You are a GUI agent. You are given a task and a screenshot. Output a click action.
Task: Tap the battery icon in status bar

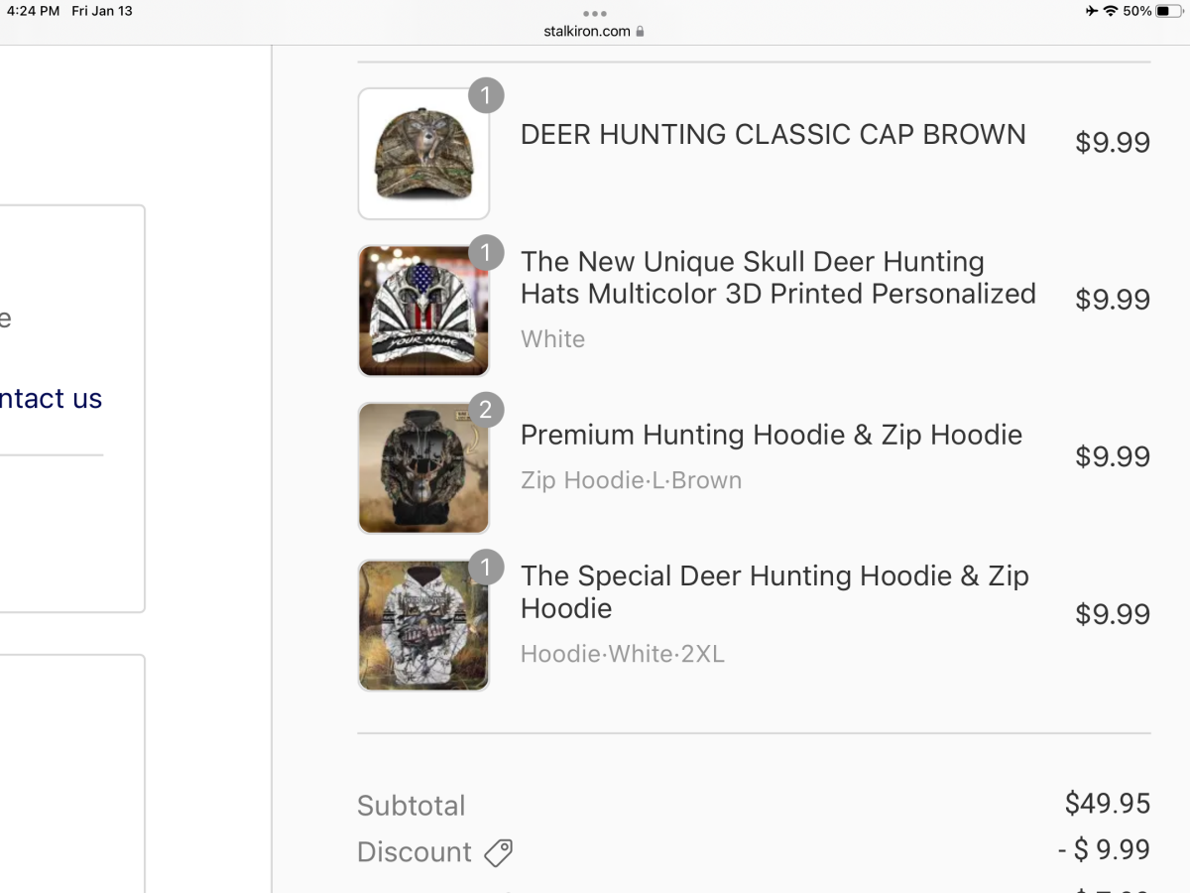click(1169, 11)
